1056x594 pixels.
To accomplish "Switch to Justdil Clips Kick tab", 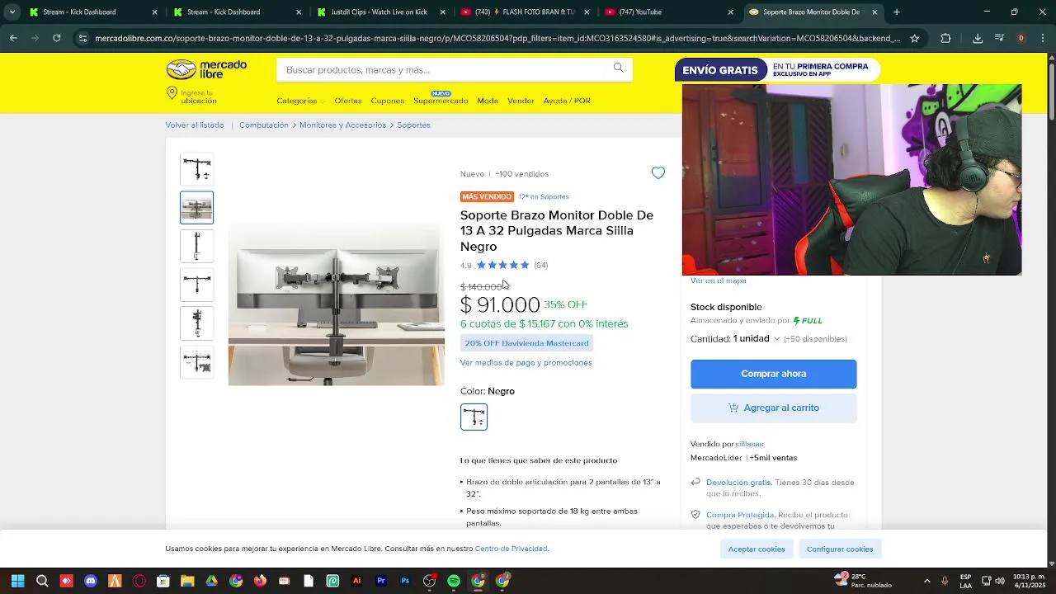I will [x=380, y=12].
